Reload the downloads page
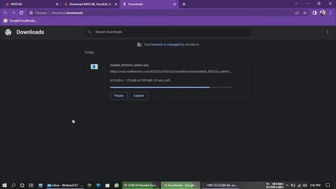The width and height of the screenshot is (336, 189). pyautogui.click(x=21, y=13)
